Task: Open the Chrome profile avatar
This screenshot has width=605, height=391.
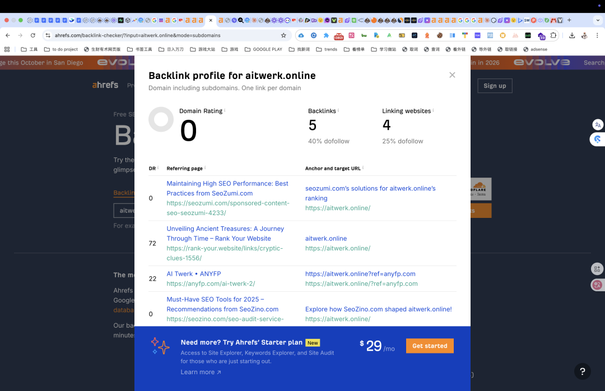Action: 584,35
